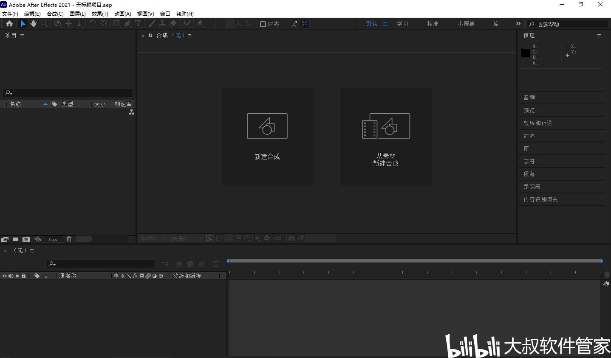Open the timeline 无 panel menu

pyautogui.click(x=32, y=251)
